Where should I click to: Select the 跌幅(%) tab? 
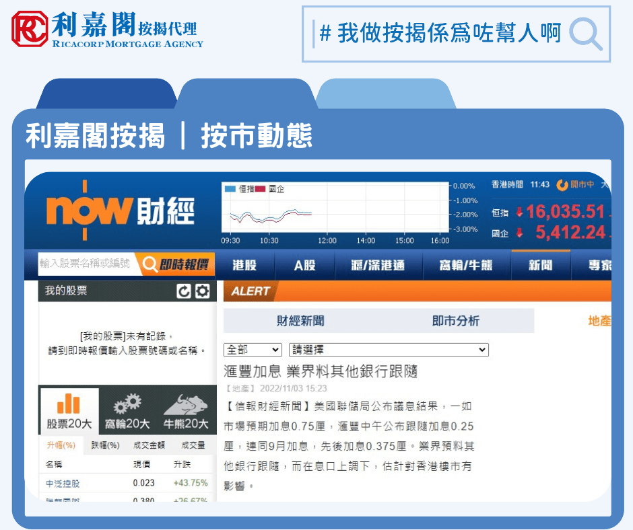click(x=105, y=445)
